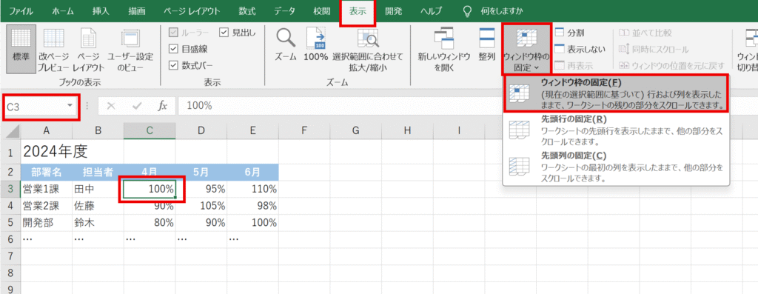This screenshot has width=758, height=294.
Task: Expand ウィンドウ枠の固定 ribbon dropdown button
Action: [x=526, y=50]
